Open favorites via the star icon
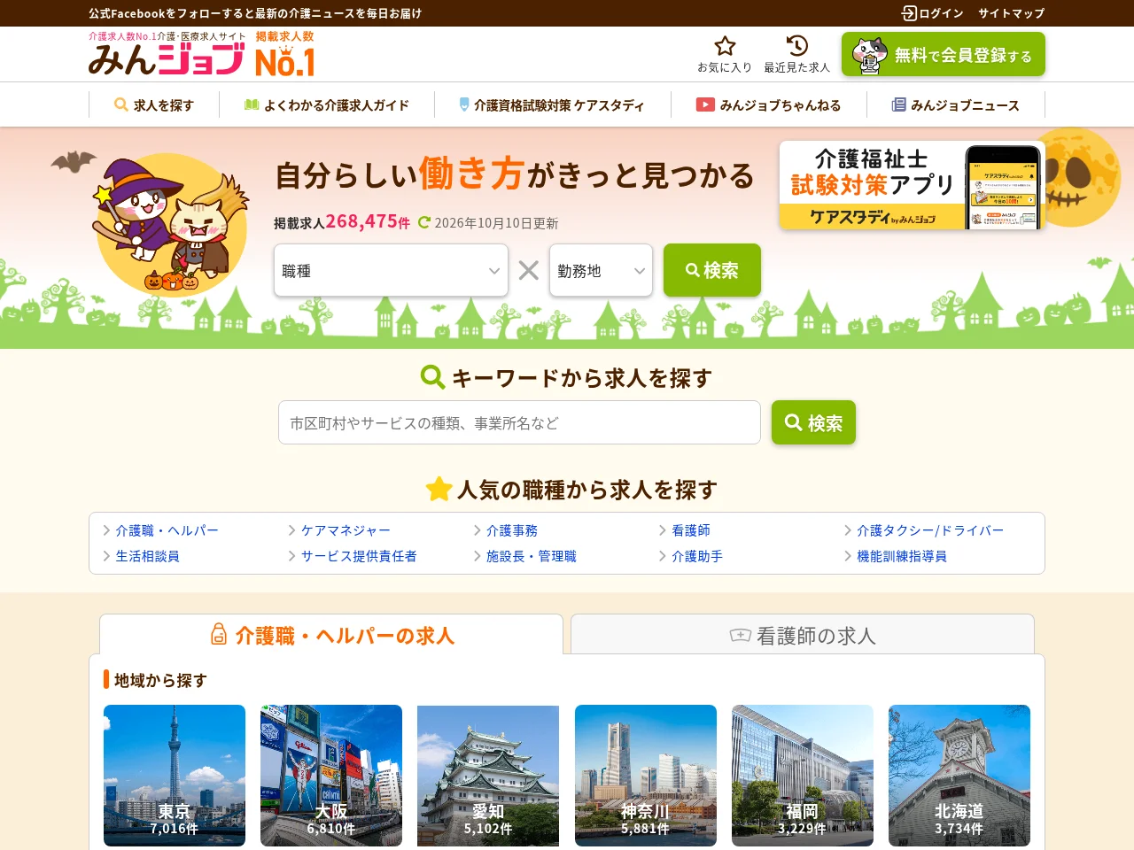 point(725,46)
